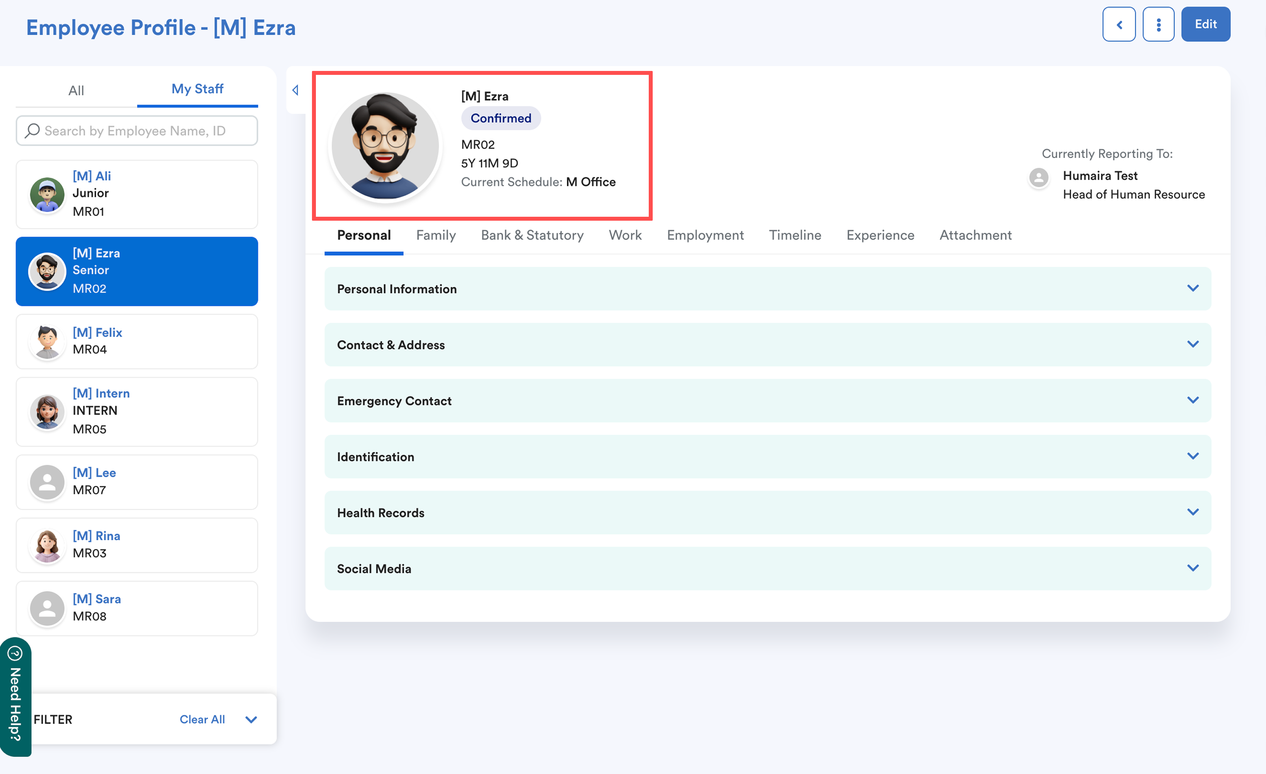Click the Clear All filter link

point(202,720)
